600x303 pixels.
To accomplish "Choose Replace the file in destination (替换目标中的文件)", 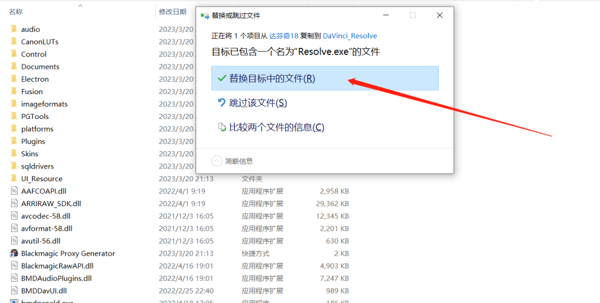I will tap(325, 78).
